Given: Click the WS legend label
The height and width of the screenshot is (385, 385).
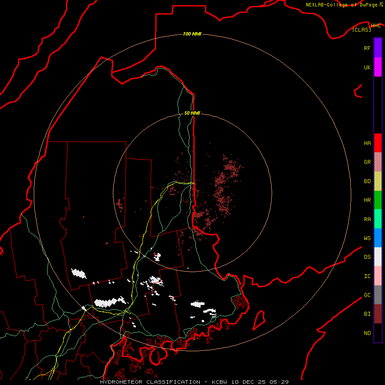Looking at the screenshot, I should pos(367,238).
